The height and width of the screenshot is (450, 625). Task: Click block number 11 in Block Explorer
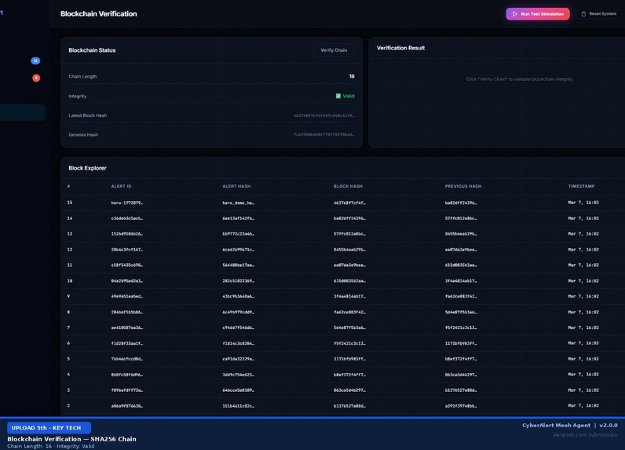(70, 265)
